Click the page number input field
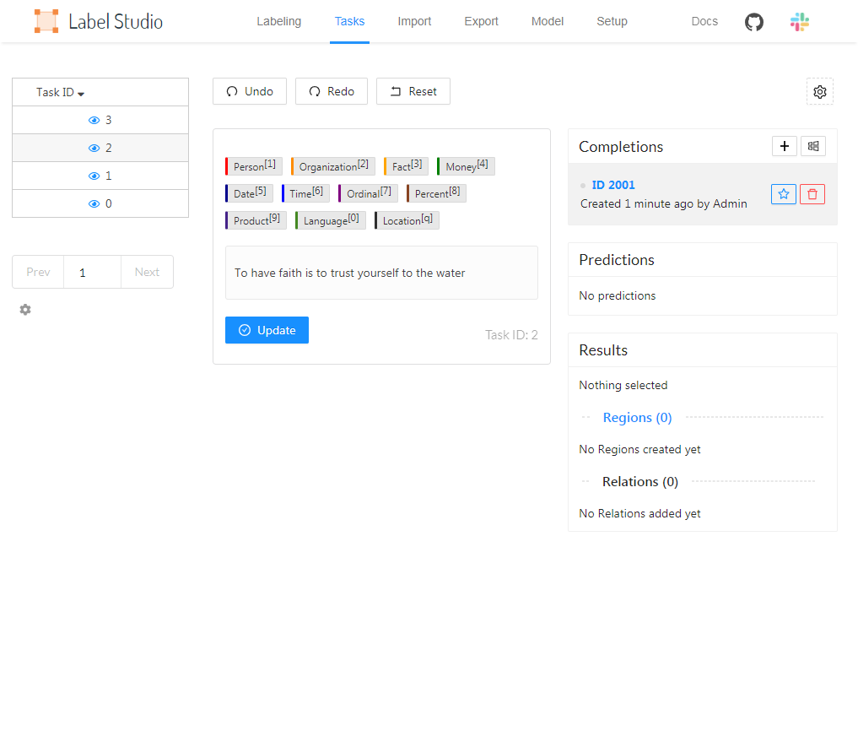The image size is (858, 731). click(x=93, y=272)
